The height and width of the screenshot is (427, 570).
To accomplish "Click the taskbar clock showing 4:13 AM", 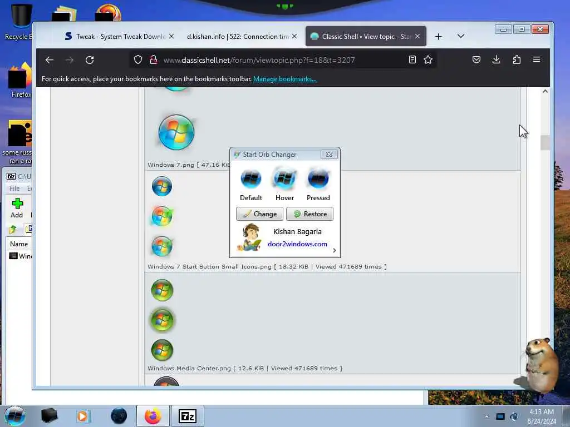I will point(542,416).
